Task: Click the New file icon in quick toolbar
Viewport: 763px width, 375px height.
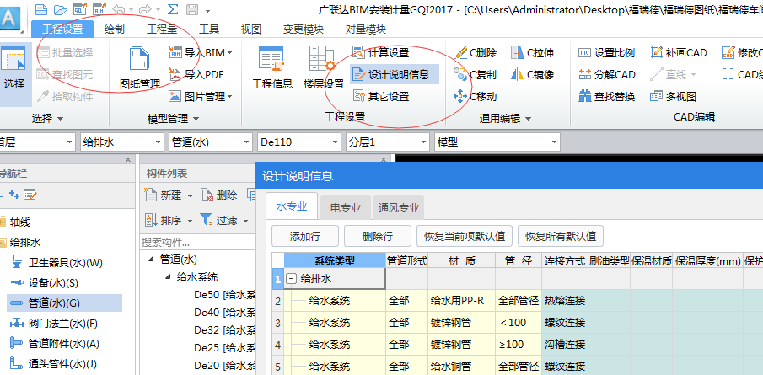Action: point(42,8)
